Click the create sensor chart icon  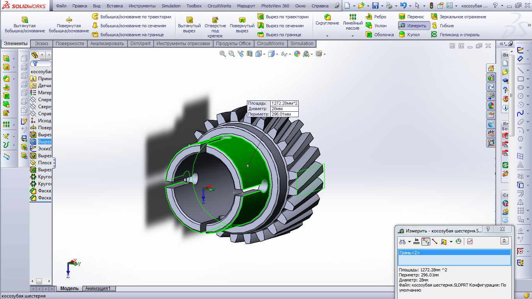[x=470, y=241]
